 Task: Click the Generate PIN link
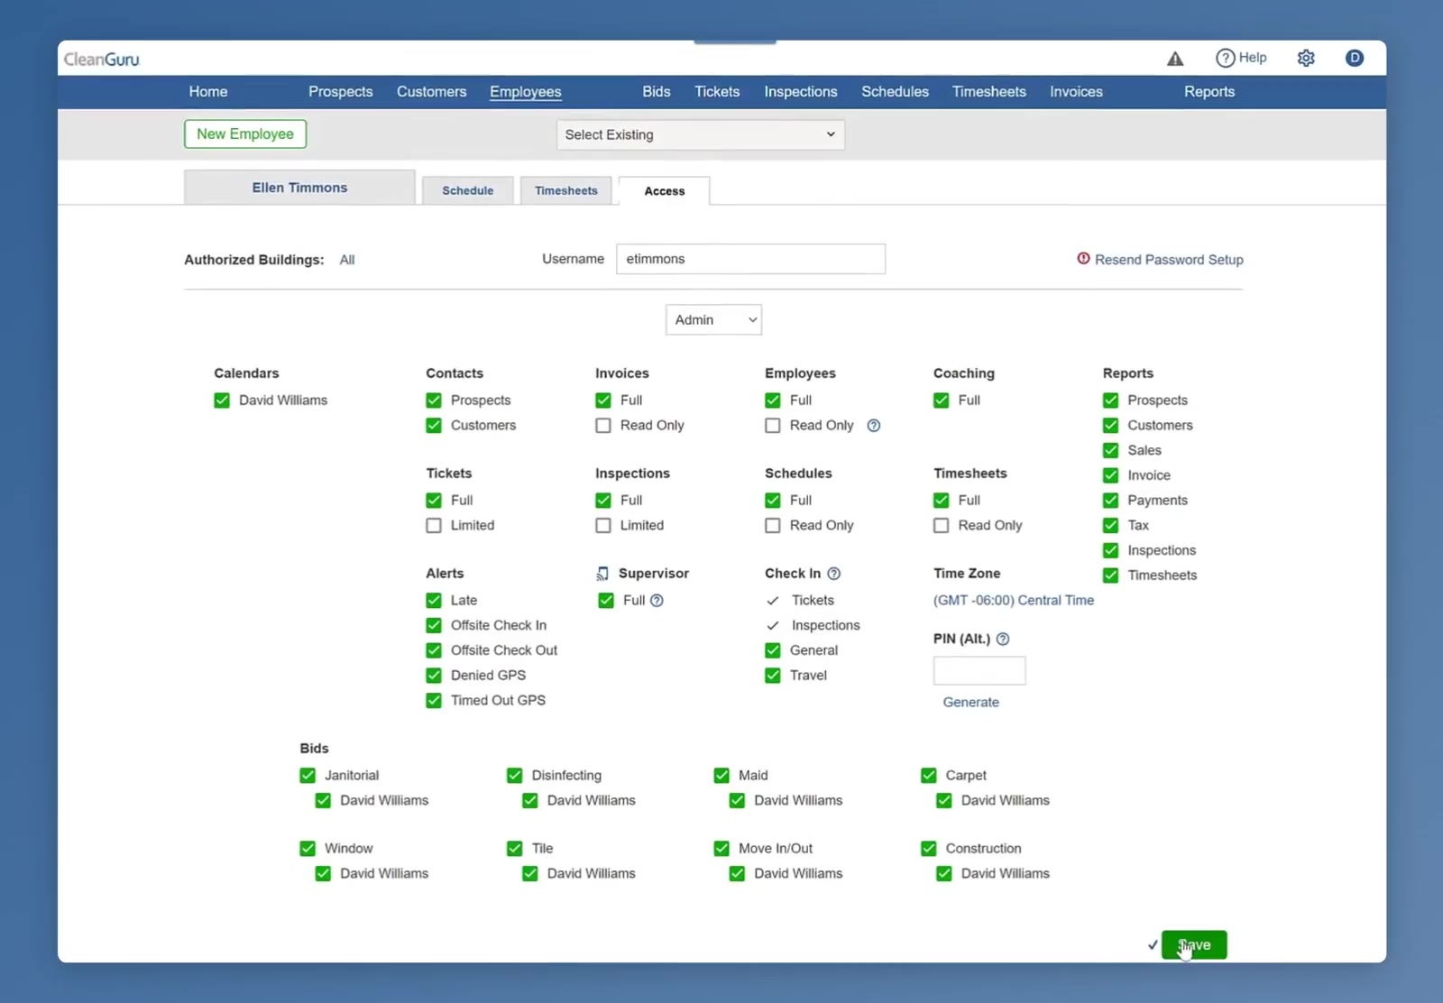[x=971, y=703]
